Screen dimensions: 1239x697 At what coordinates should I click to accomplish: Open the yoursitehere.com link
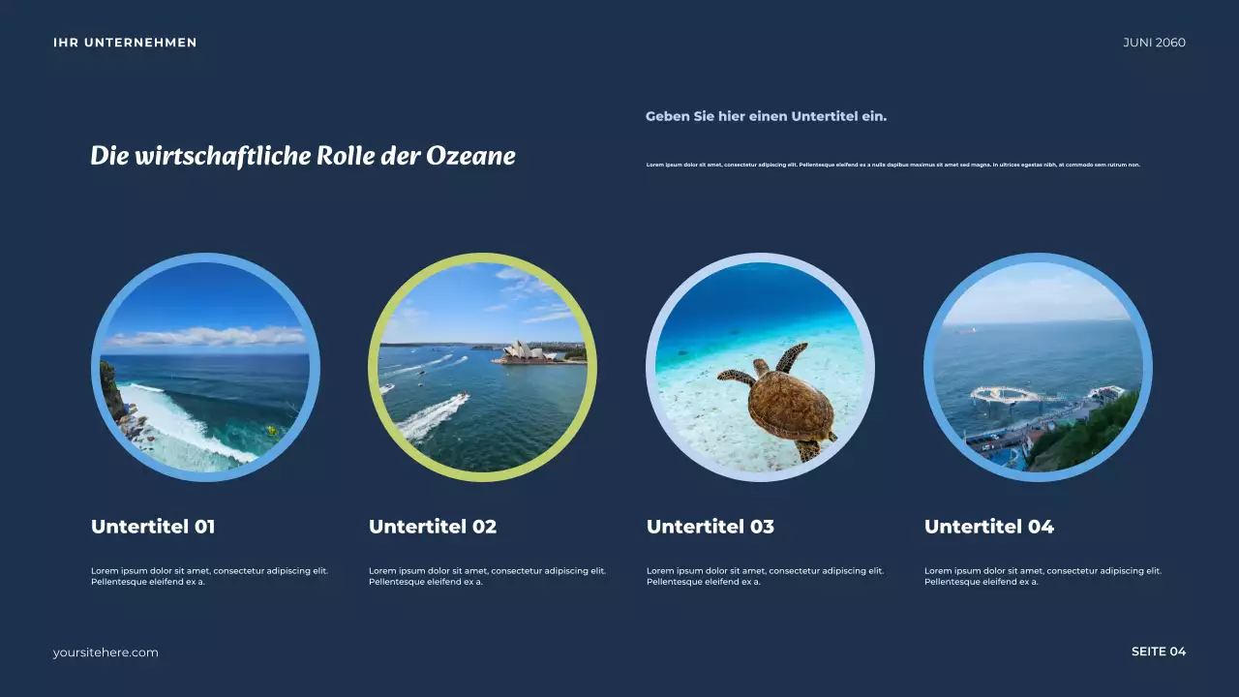(106, 652)
